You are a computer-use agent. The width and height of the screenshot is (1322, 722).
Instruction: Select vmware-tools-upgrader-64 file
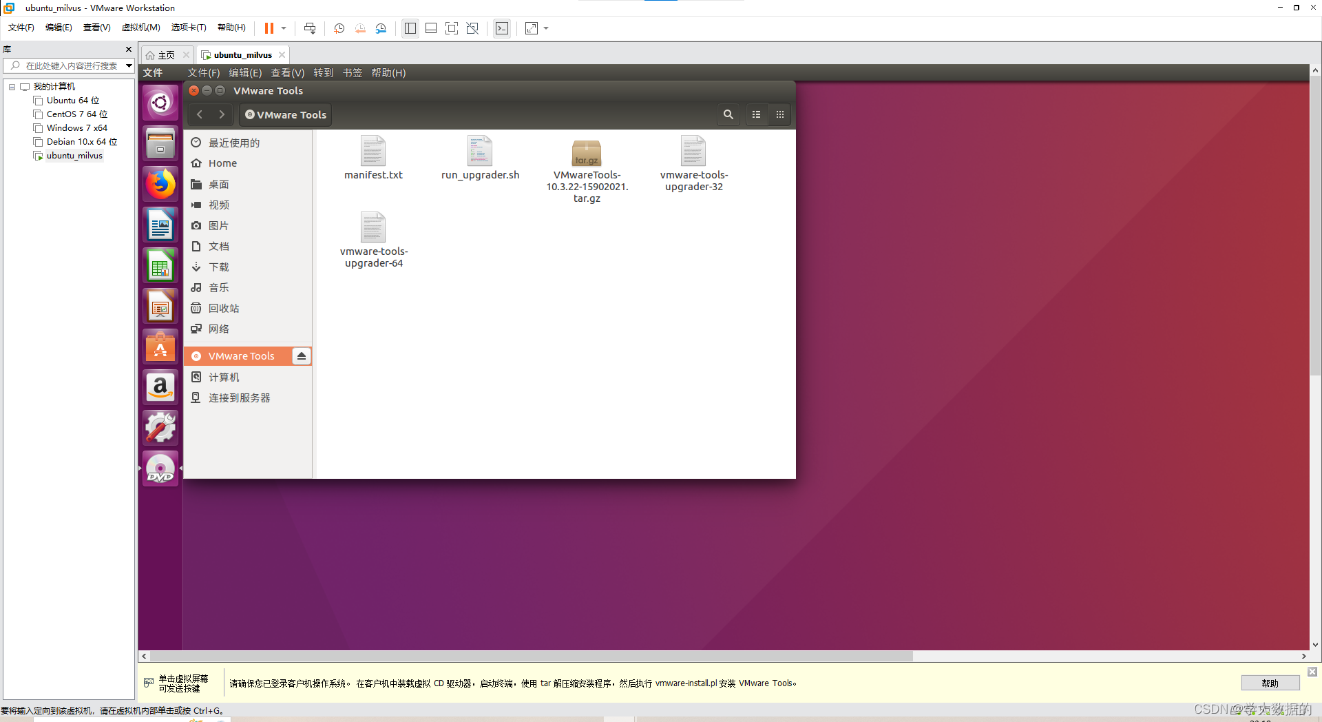(x=374, y=240)
